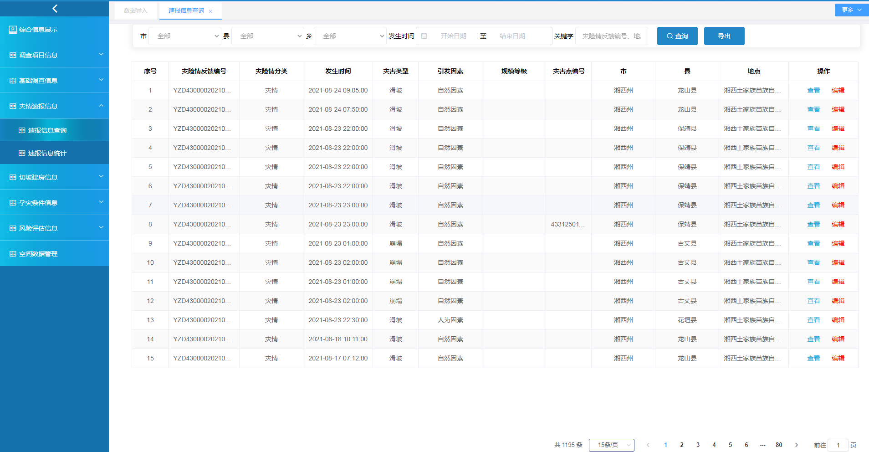
Task: Click the grid icon beside 速报信息统计
Action: tap(22, 153)
